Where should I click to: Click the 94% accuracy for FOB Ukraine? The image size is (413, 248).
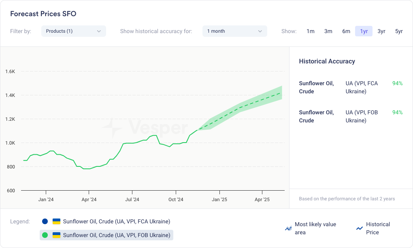(x=397, y=112)
